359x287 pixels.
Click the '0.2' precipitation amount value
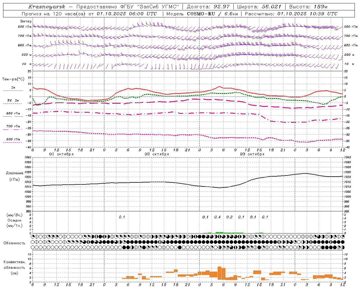click(x=229, y=217)
